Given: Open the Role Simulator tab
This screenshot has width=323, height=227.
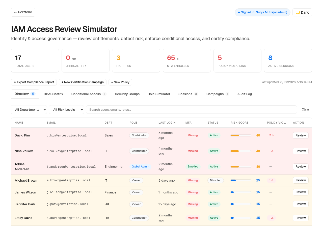Looking at the screenshot, I should pos(159,94).
